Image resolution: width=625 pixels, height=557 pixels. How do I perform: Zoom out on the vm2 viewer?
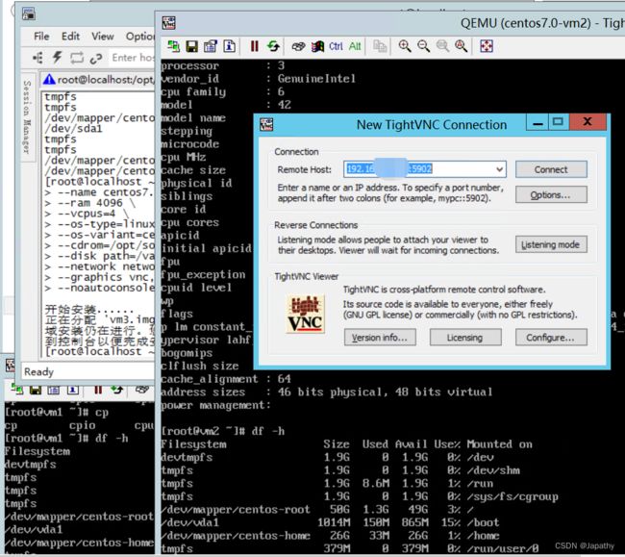[423, 46]
